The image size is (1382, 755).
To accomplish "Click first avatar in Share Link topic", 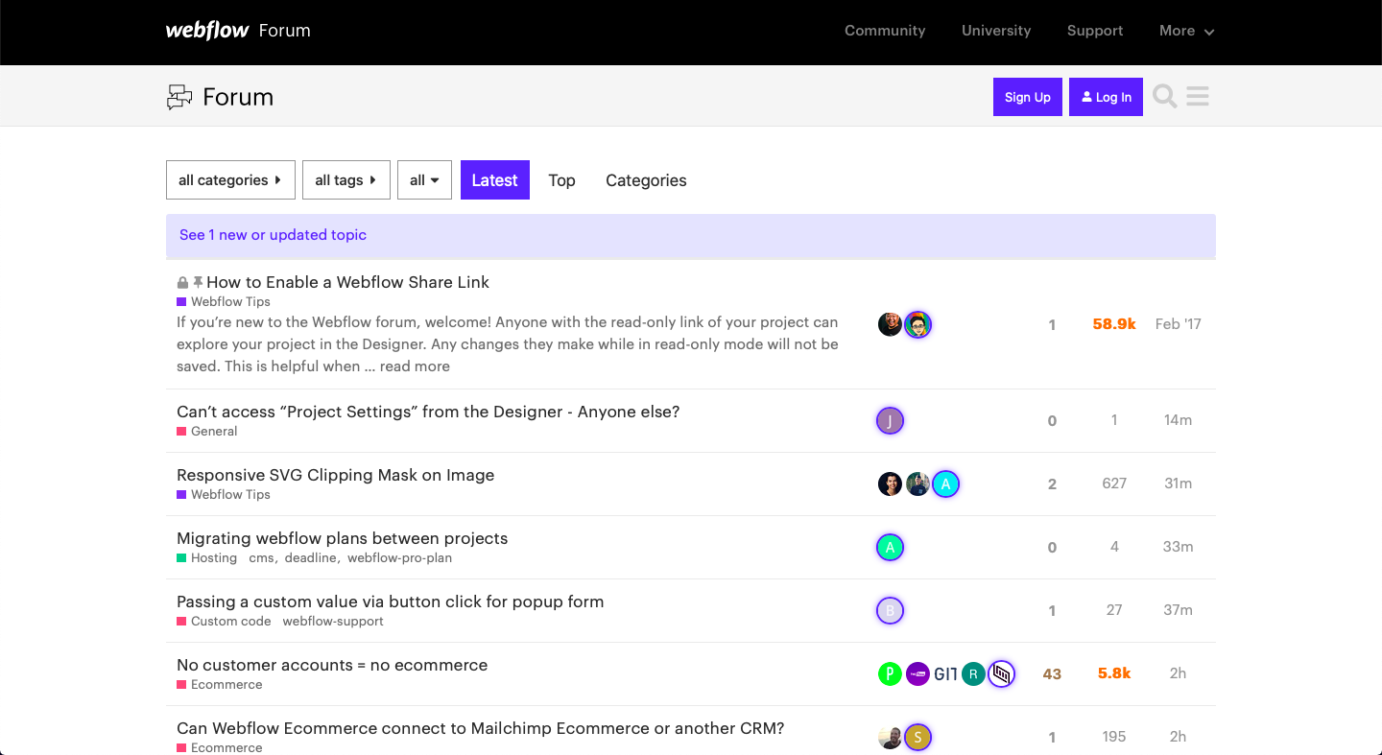I will (x=891, y=324).
